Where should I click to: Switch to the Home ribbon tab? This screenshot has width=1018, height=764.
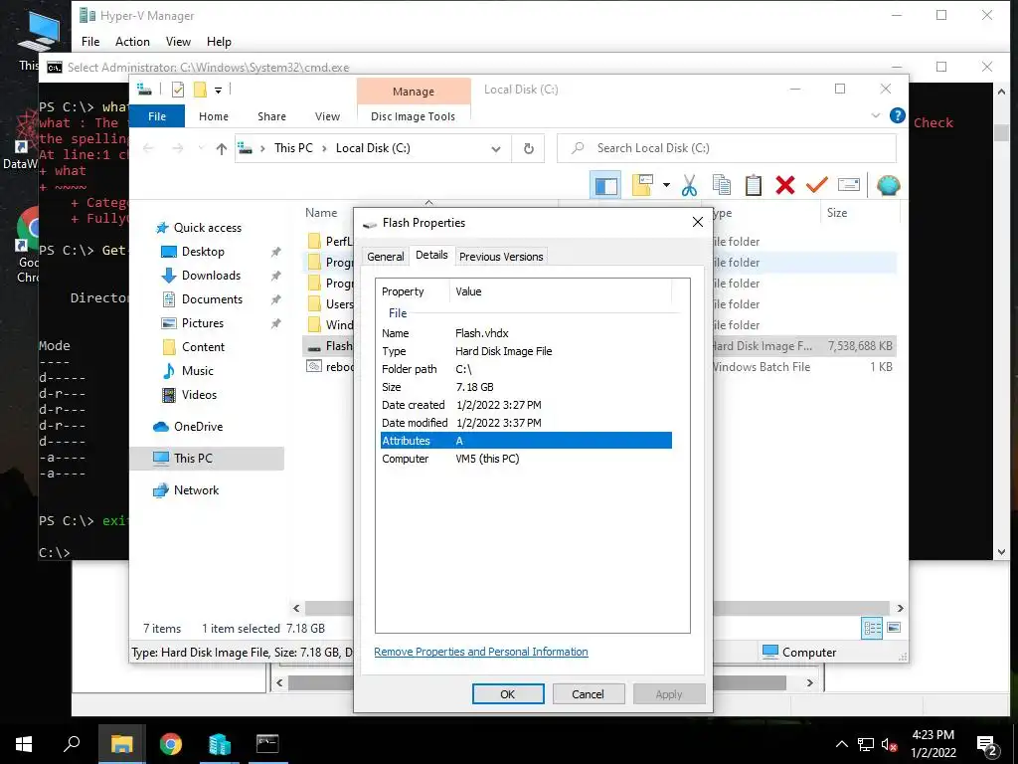214,116
